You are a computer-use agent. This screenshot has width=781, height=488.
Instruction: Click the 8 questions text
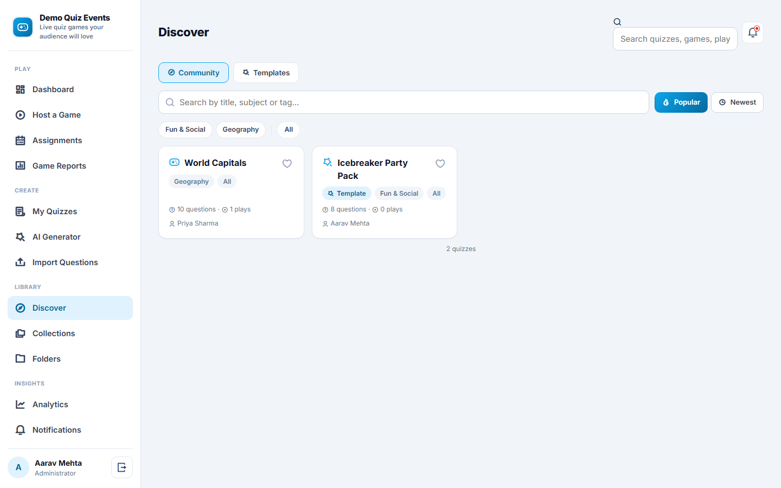[x=348, y=209]
